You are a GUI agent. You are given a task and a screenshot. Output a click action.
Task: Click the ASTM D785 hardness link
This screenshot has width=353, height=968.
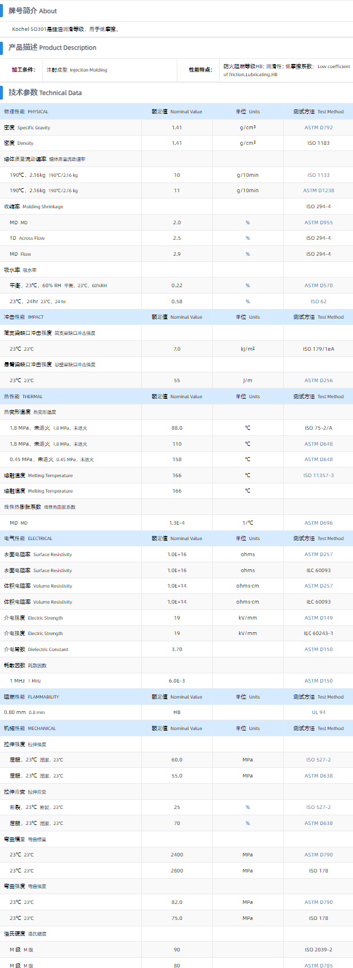pyautogui.click(x=318, y=966)
